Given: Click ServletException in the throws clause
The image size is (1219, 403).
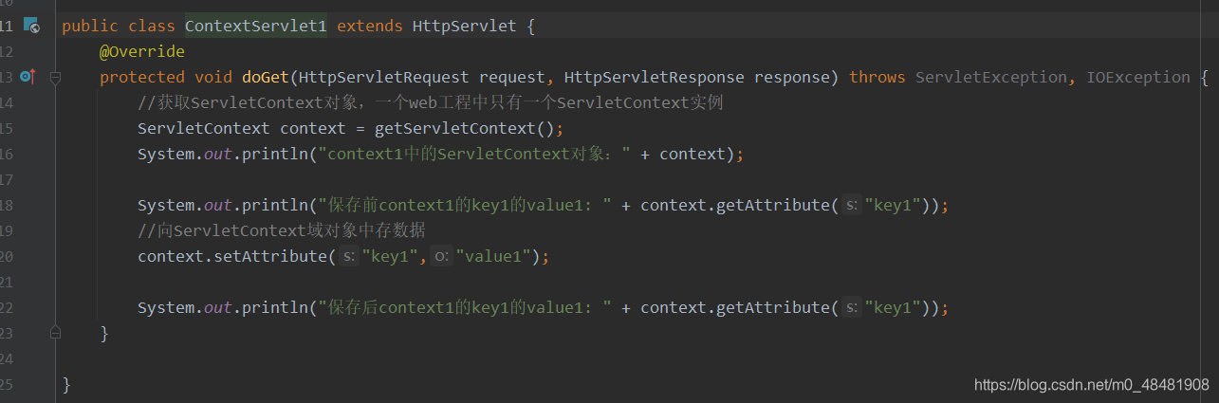Looking at the screenshot, I should [x=991, y=77].
